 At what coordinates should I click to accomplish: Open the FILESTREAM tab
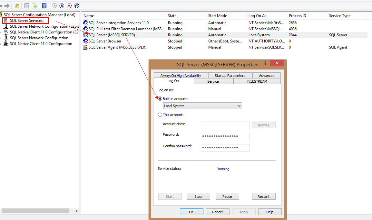pyautogui.click(x=257, y=81)
